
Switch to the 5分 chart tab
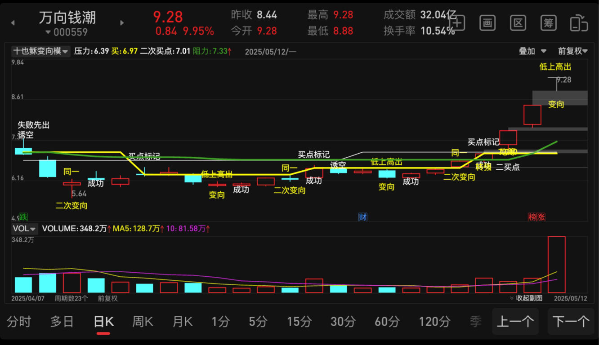[x=258, y=322]
